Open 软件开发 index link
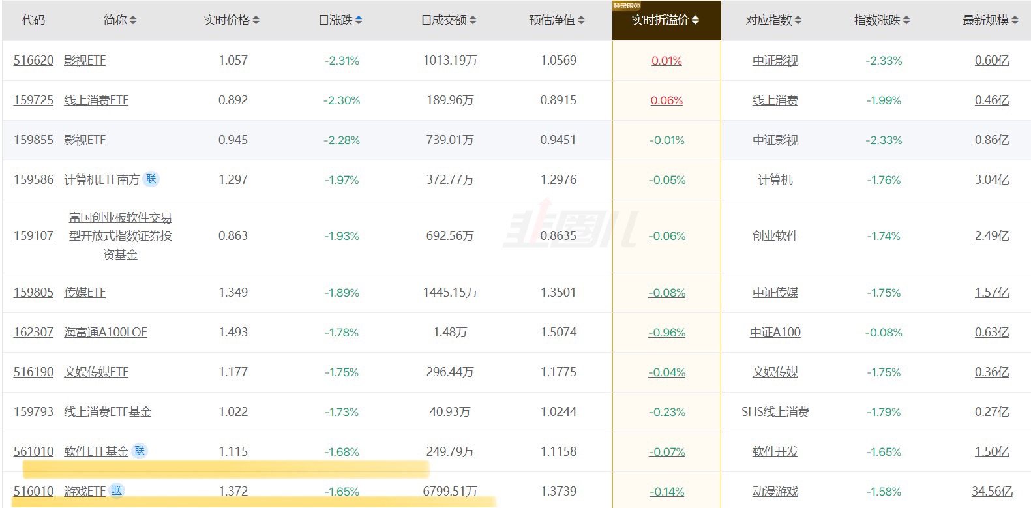This screenshot has width=1031, height=508. point(775,452)
